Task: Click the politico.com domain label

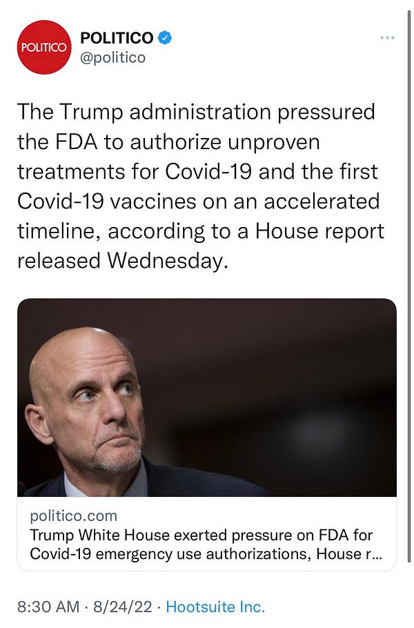Action: point(73,516)
